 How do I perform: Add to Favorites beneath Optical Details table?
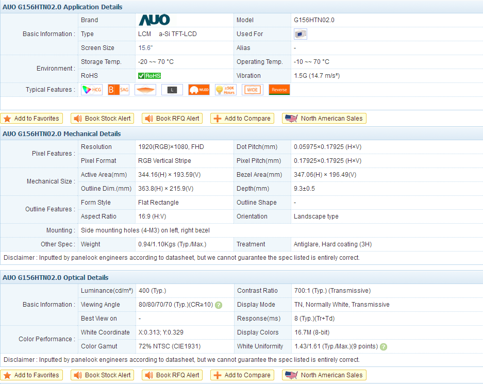32,375
